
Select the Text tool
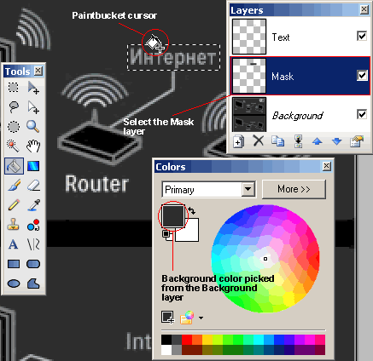(14, 244)
